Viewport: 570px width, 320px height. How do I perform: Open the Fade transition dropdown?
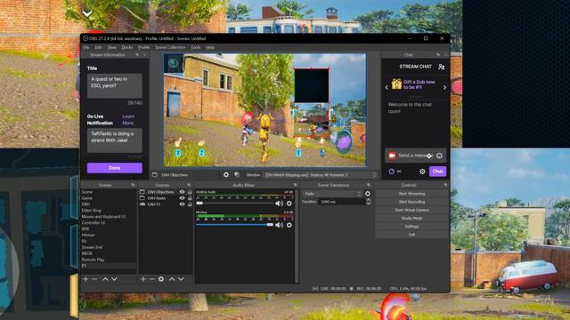pos(332,194)
